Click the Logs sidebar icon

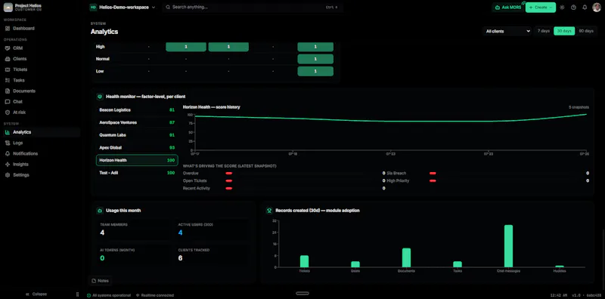click(x=8, y=143)
